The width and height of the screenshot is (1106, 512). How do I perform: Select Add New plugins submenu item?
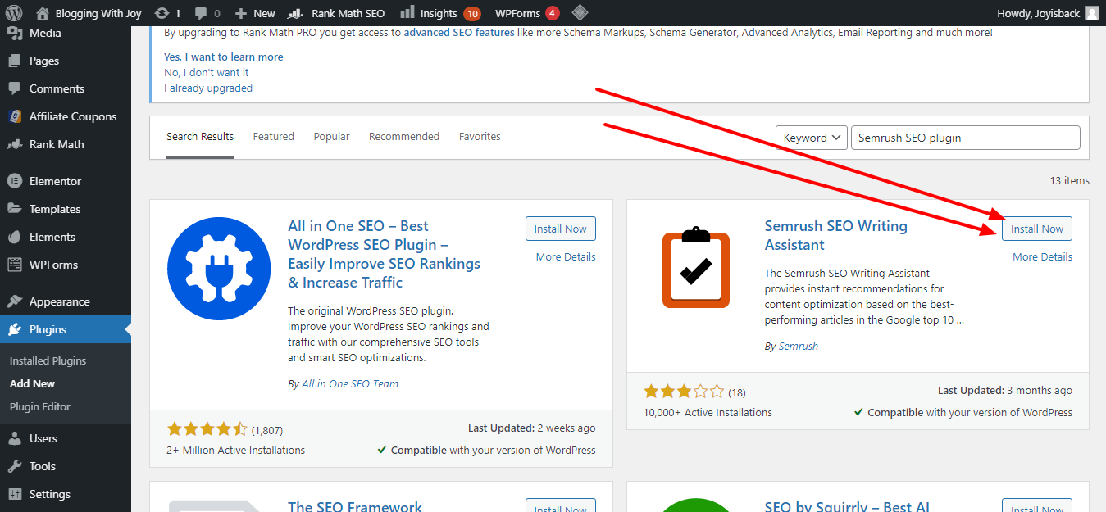click(32, 383)
